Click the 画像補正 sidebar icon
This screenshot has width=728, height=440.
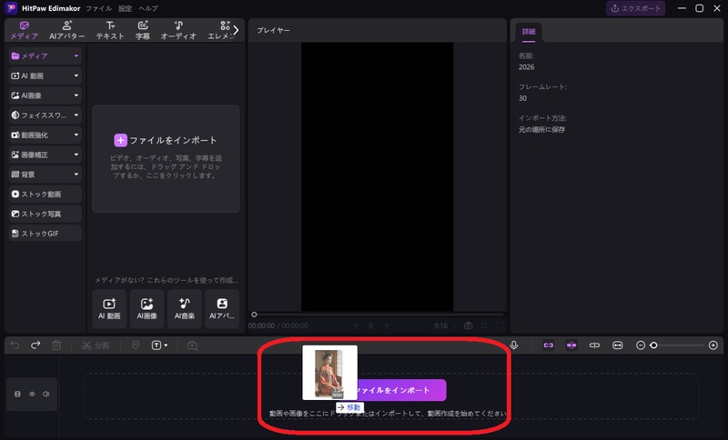[15, 155]
